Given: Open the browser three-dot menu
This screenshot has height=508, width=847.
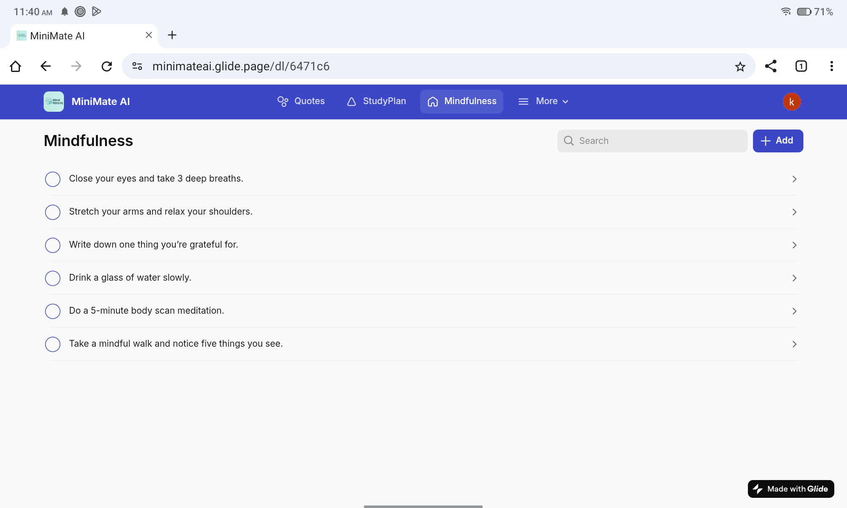Looking at the screenshot, I should (831, 66).
